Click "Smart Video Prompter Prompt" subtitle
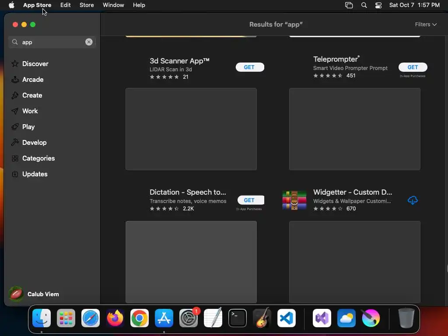The width and height of the screenshot is (448, 336). [350, 68]
